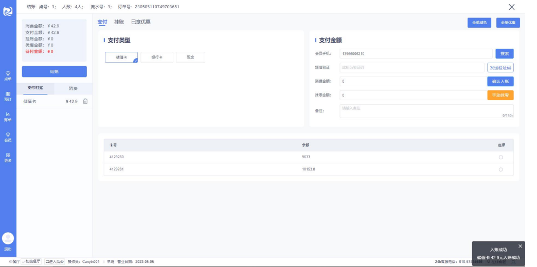Click the 选择 column header
This screenshot has width=537, height=267.
point(501,145)
